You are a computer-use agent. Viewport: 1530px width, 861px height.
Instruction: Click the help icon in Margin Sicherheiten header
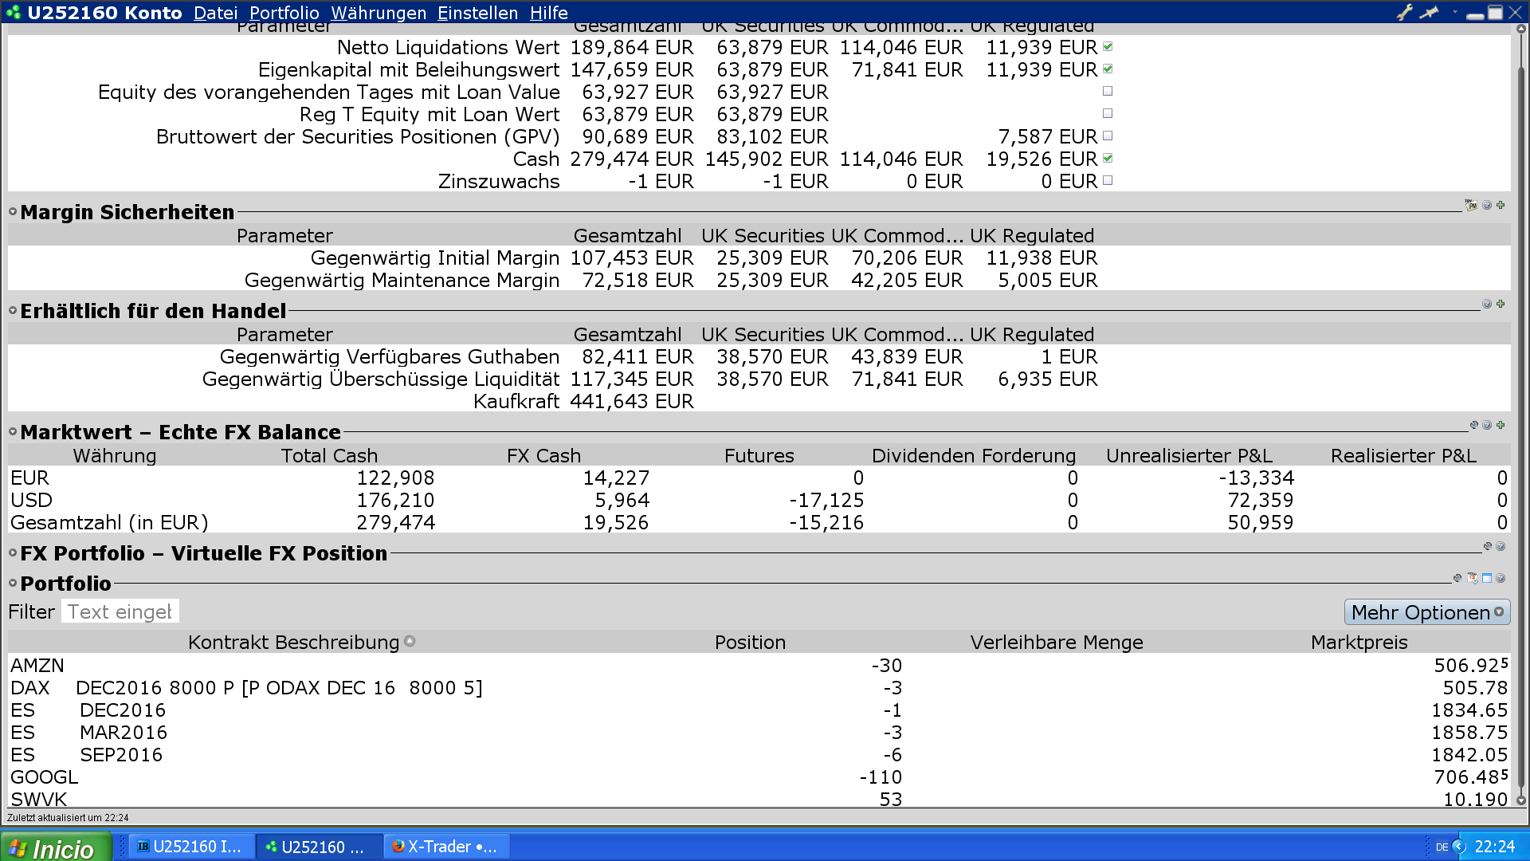click(x=1487, y=206)
